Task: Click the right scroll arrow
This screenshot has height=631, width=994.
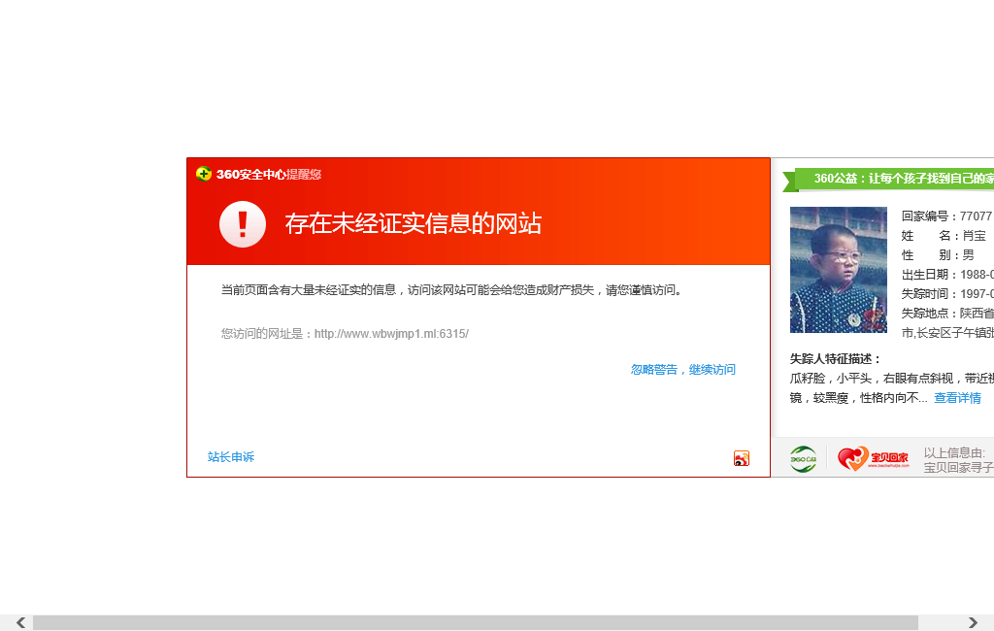Action: [973, 623]
